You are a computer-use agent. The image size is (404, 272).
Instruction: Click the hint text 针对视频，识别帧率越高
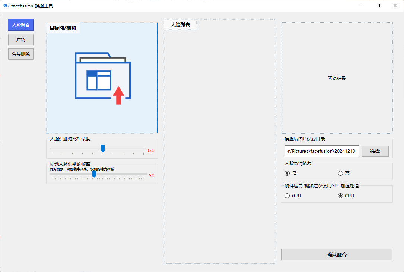click(82, 169)
